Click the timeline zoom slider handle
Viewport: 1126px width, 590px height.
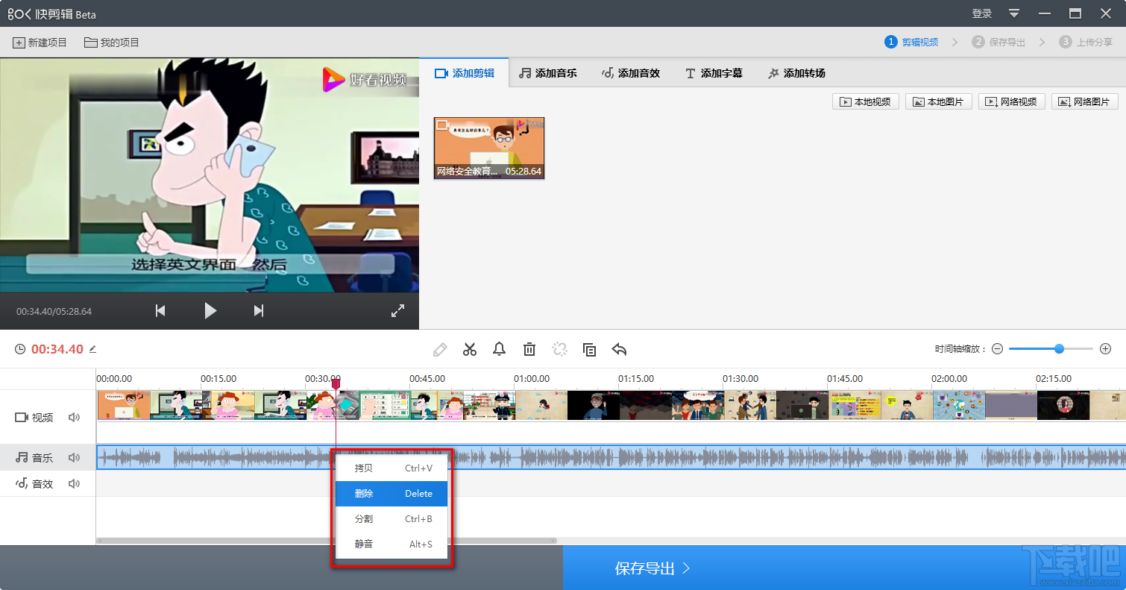tap(1059, 348)
